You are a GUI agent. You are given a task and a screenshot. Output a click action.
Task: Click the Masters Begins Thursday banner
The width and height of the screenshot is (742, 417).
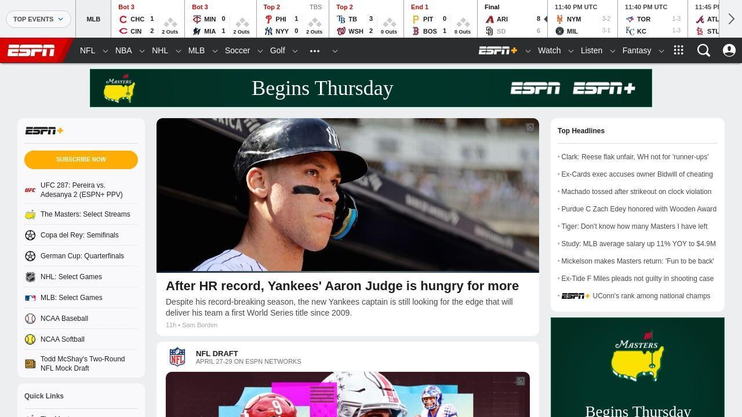coord(371,88)
